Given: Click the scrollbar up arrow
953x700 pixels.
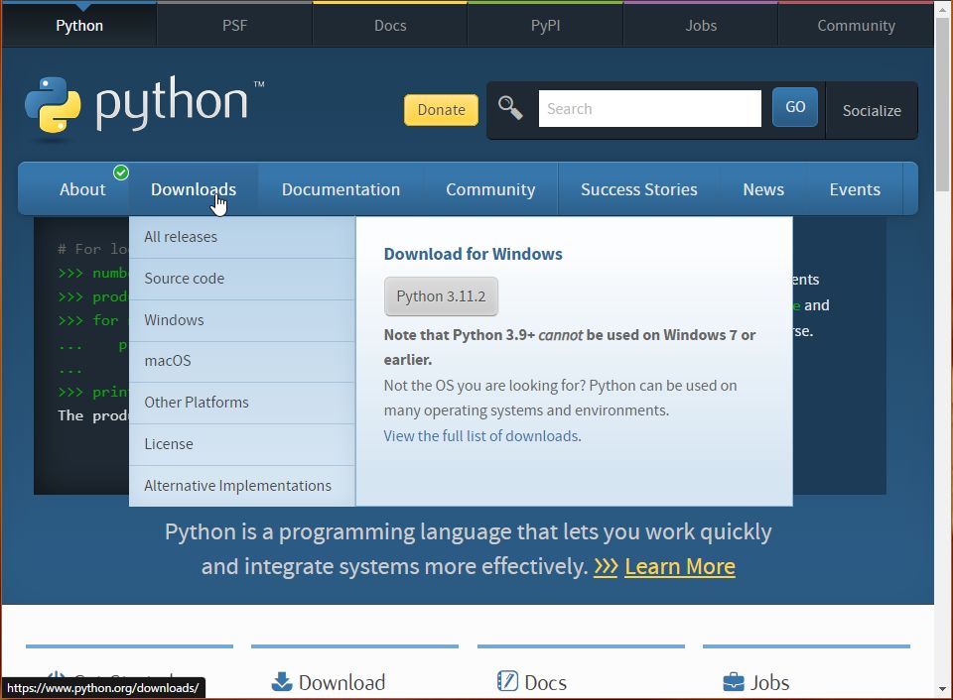Looking at the screenshot, I should 942,10.
